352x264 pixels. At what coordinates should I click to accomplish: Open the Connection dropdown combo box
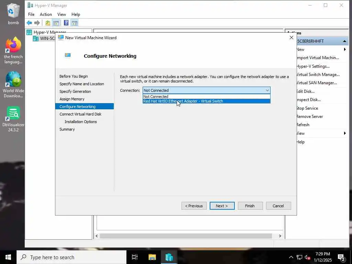pos(207,90)
